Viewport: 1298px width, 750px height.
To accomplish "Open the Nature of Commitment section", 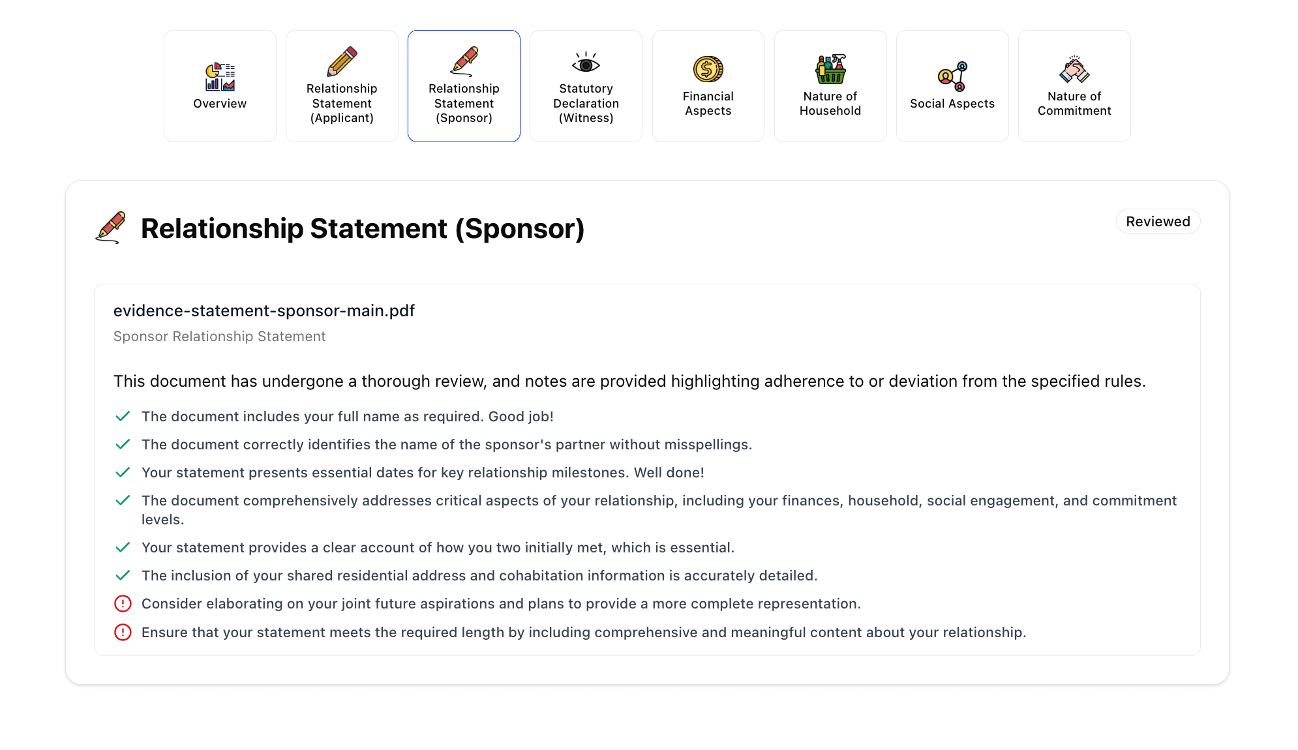I will point(1074,85).
